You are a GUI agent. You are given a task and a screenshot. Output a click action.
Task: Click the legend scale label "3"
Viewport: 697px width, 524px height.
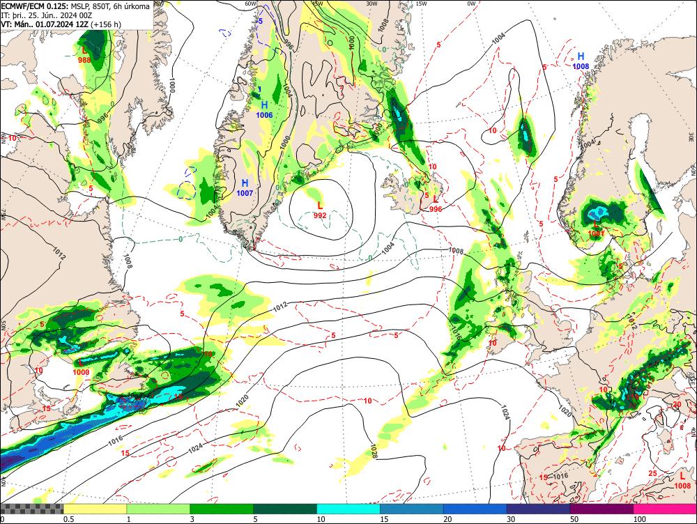coord(192,519)
